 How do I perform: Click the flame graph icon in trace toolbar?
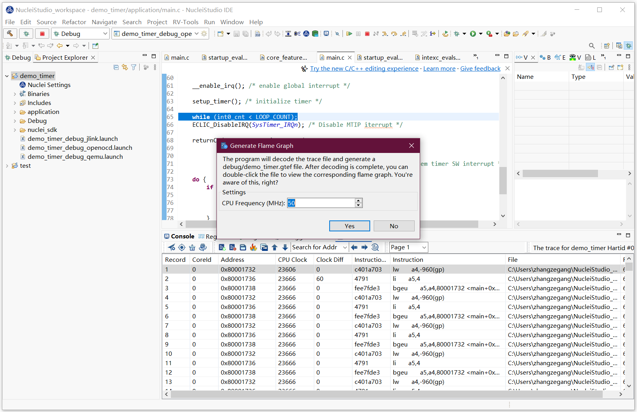click(x=254, y=247)
